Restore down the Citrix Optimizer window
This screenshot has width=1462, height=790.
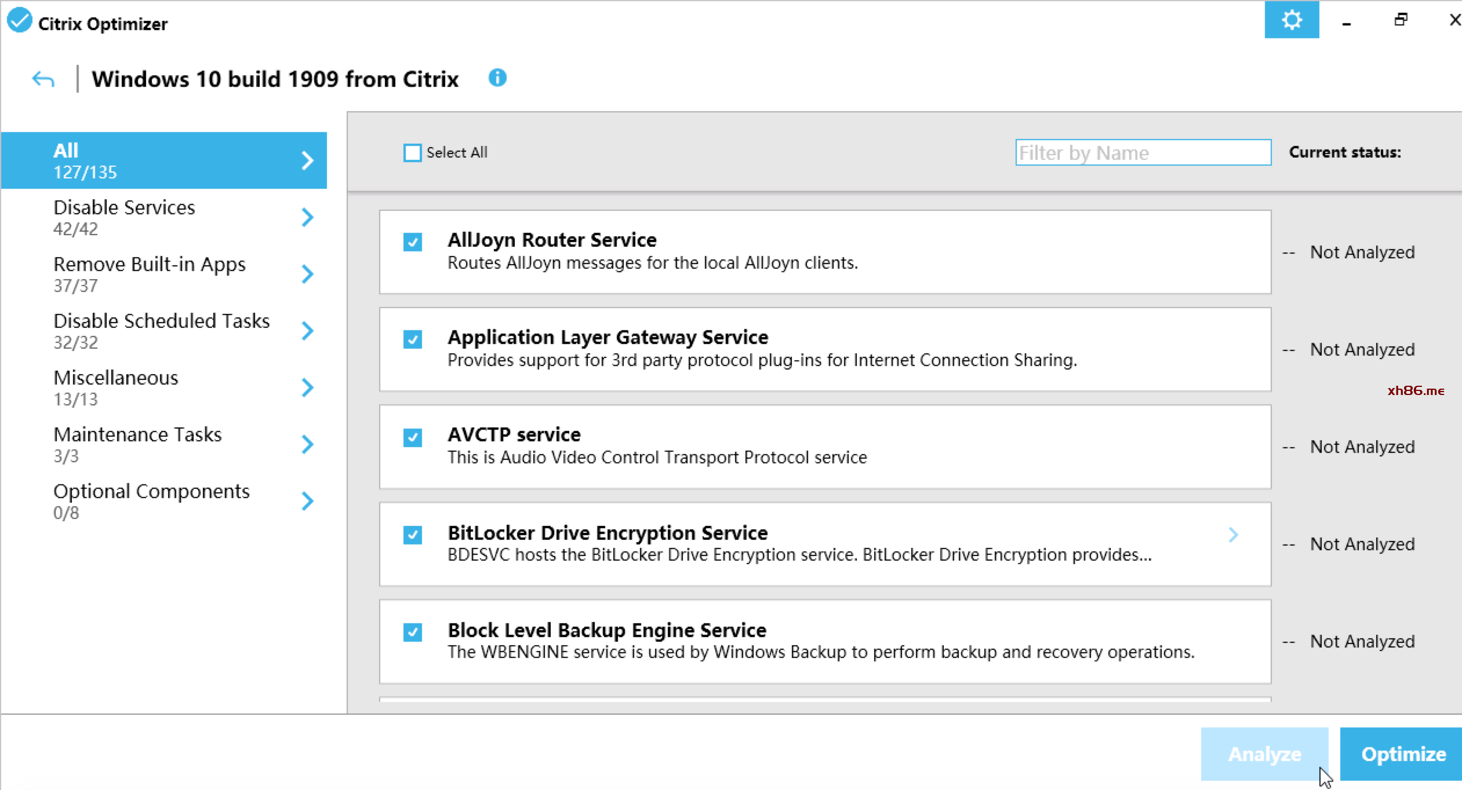[x=1401, y=20]
